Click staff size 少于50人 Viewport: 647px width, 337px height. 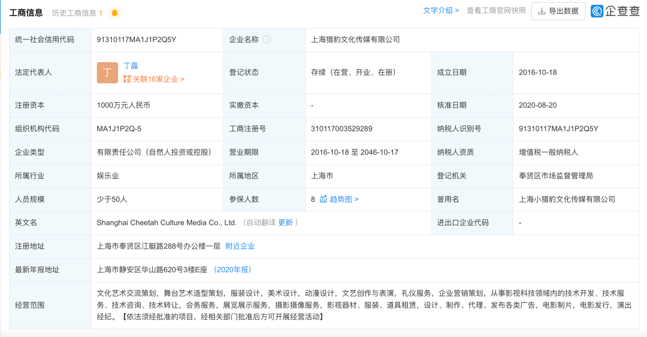[112, 199]
